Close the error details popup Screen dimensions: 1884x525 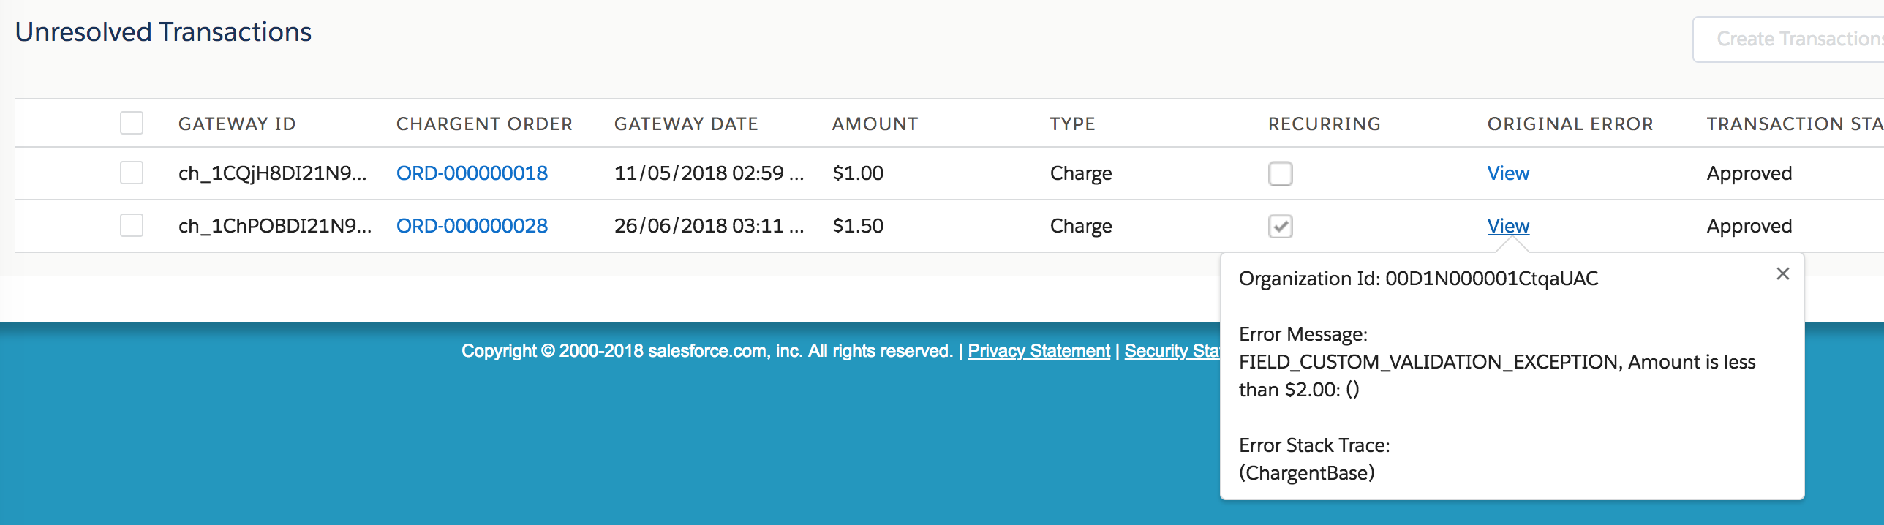click(x=1782, y=273)
